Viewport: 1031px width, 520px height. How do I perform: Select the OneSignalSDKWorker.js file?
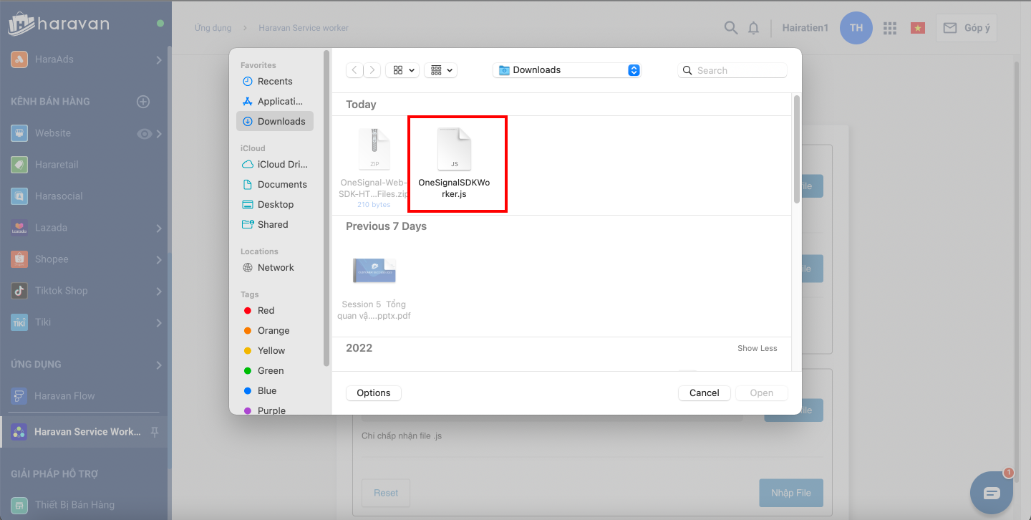point(454,164)
